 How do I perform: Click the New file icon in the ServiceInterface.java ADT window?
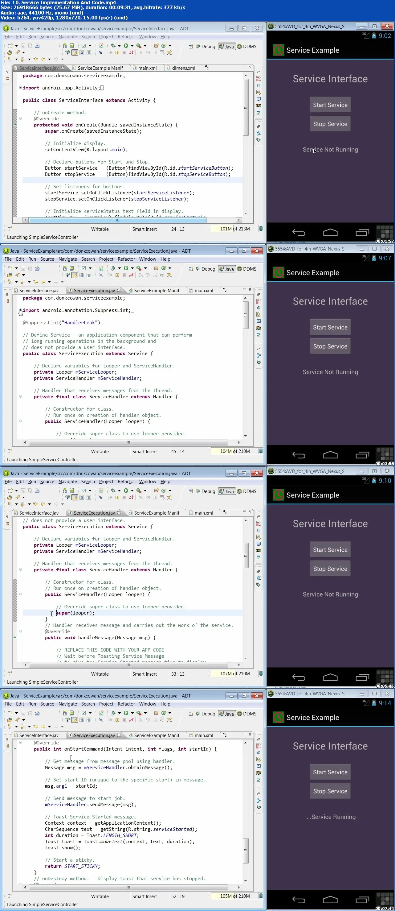coord(10,46)
